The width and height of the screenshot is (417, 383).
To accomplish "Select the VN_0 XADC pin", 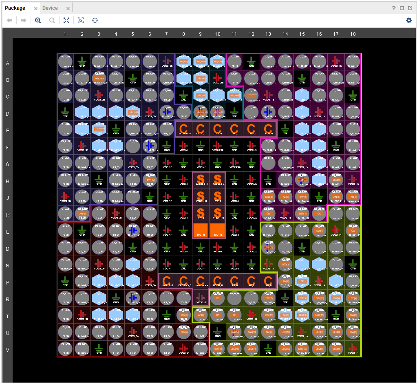I will coord(200,214).
